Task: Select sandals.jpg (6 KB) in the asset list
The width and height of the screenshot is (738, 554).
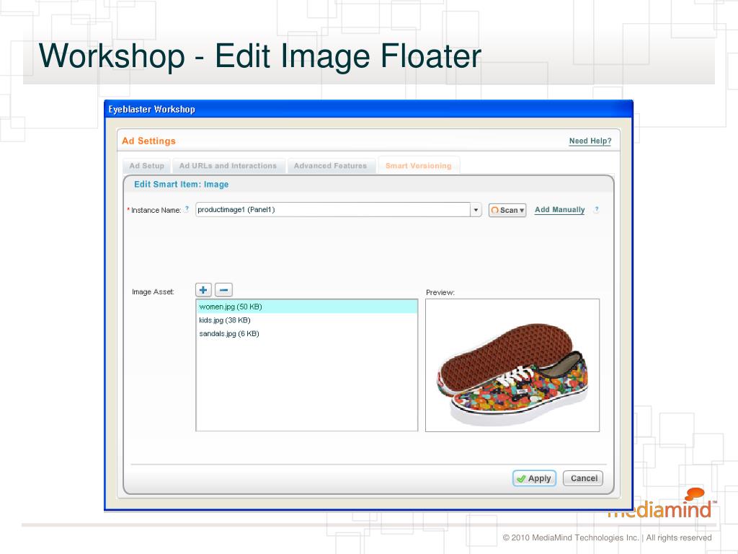Action: (x=307, y=333)
